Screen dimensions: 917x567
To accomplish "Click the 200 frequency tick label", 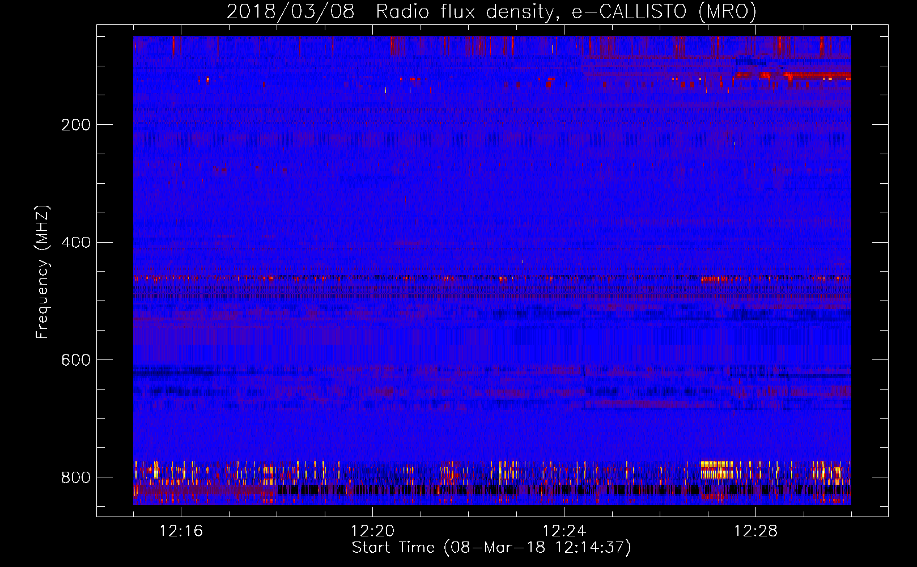I will (76, 125).
